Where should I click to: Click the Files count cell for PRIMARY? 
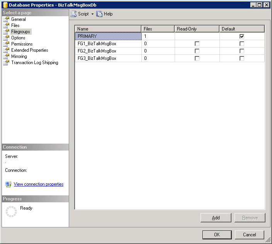[x=158, y=36]
